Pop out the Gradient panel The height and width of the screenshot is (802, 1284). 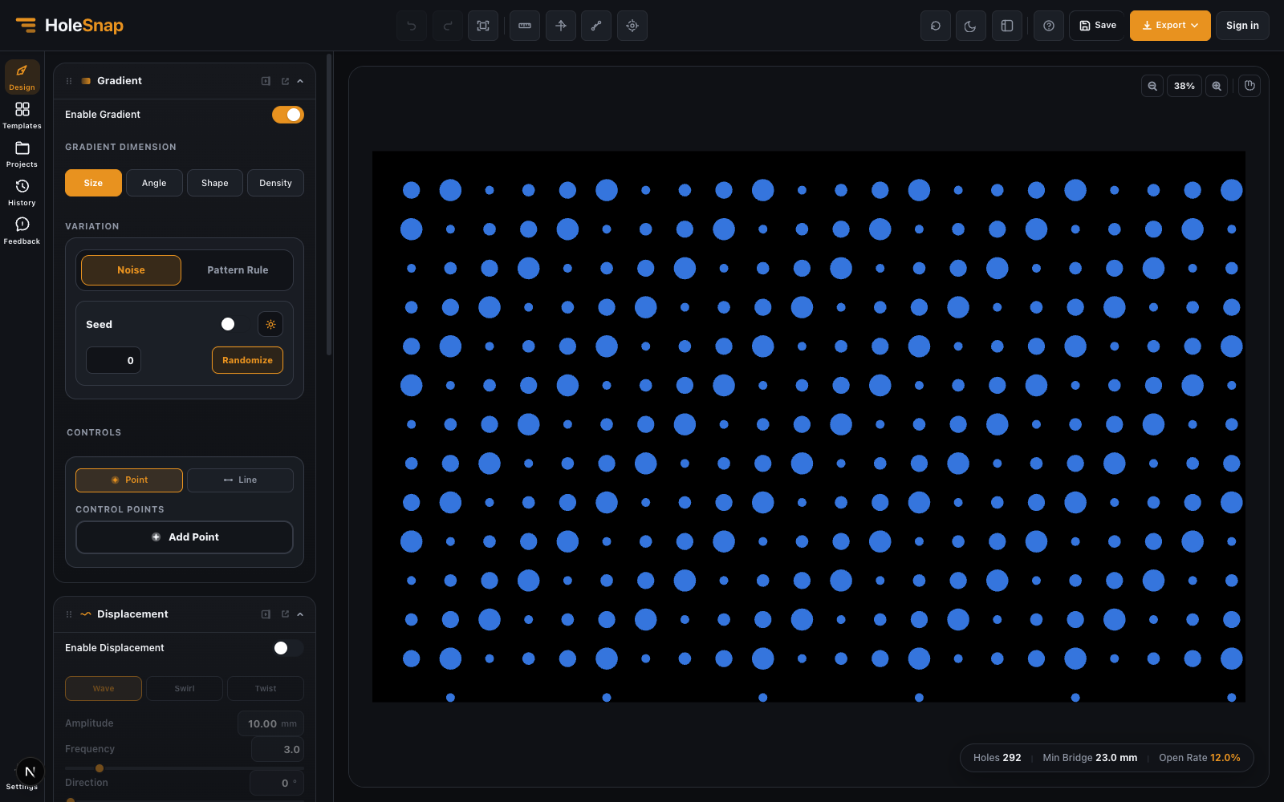click(x=285, y=81)
